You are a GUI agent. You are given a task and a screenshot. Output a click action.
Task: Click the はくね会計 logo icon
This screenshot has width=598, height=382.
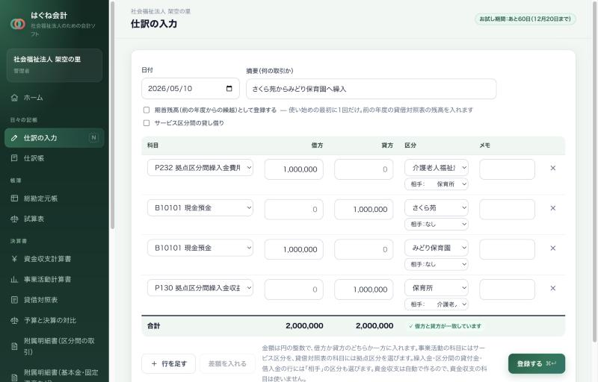(17, 24)
